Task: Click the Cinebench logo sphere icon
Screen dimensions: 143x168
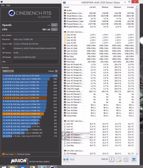Action: click(x=12, y=13)
